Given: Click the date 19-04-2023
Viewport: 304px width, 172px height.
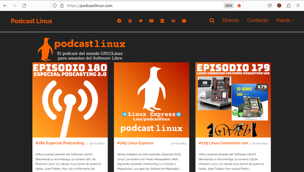Looking at the screenshot, I should click(97, 144).
